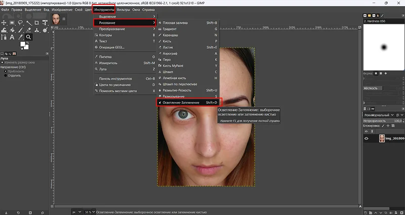Select the Crop tool in toolbox
The width and height of the screenshot is (405, 215).
click(36, 23)
